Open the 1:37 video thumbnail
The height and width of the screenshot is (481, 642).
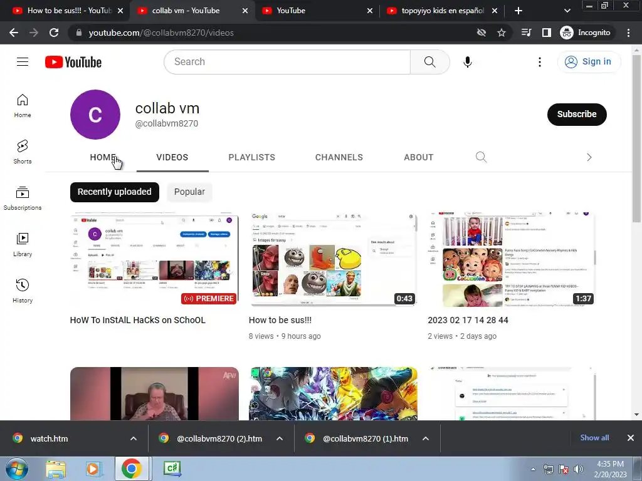pyautogui.click(x=512, y=259)
